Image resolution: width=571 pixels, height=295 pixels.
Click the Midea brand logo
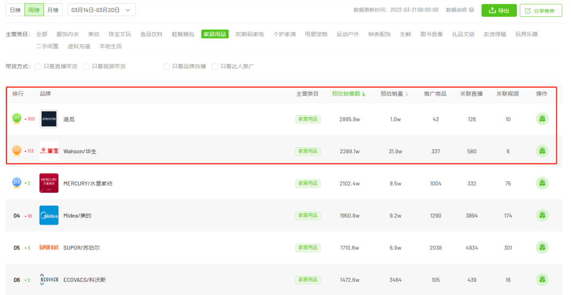[x=49, y=215]
